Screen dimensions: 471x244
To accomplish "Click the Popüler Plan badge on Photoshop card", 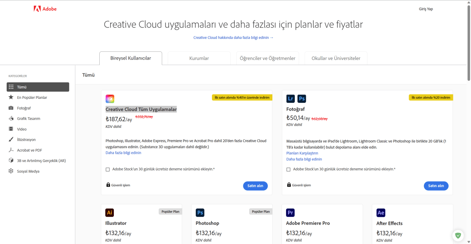I will click(x=261, y=211).
